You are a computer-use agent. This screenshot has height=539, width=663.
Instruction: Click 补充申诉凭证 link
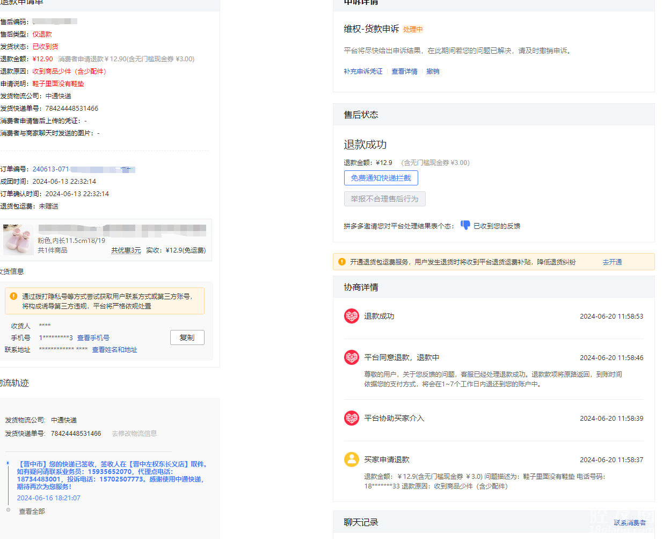click(363, 71)
